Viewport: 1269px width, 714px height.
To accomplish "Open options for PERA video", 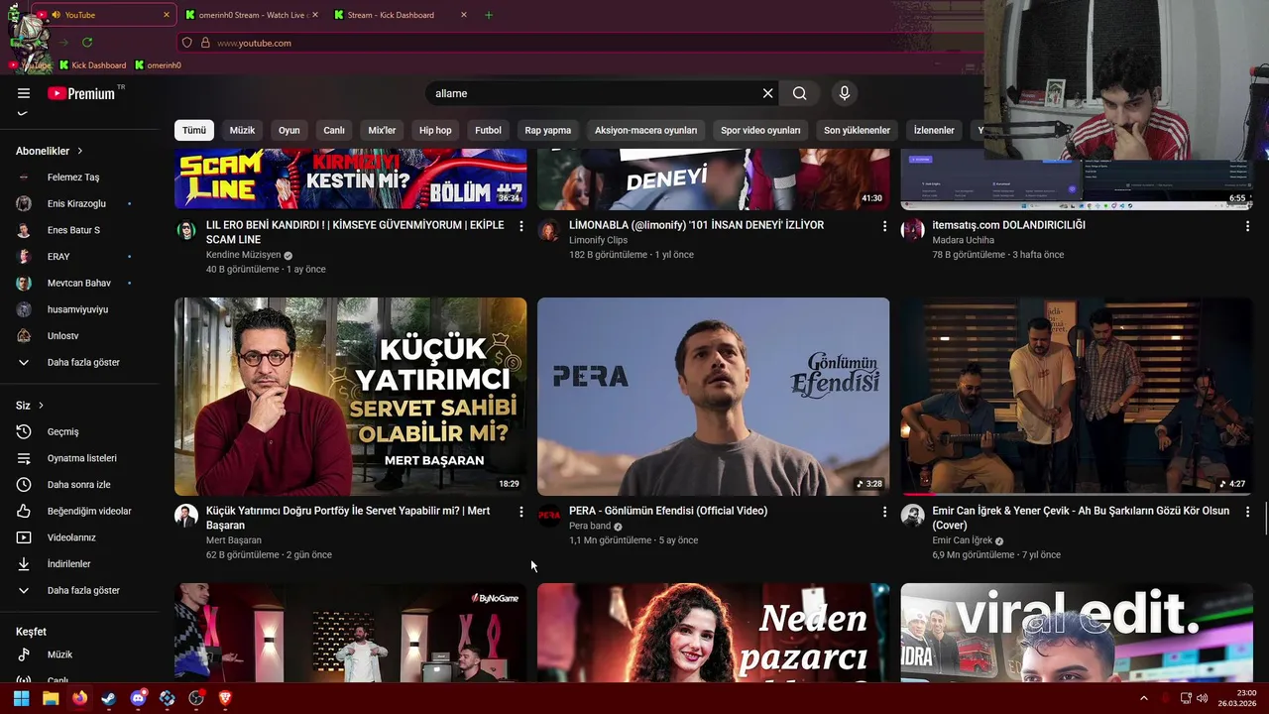I will [x=884, y=512].
